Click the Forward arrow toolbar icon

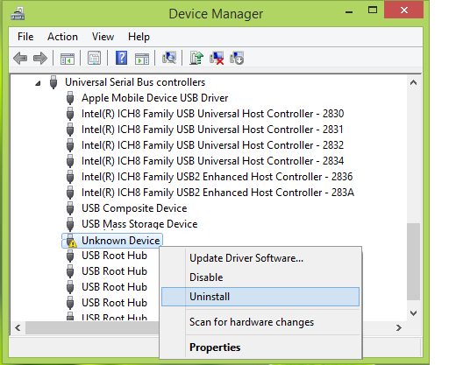pyautogui.click(x=40, y=58)
